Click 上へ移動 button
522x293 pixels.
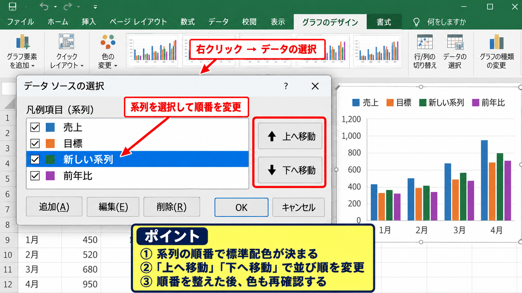(x=290, y=136)
